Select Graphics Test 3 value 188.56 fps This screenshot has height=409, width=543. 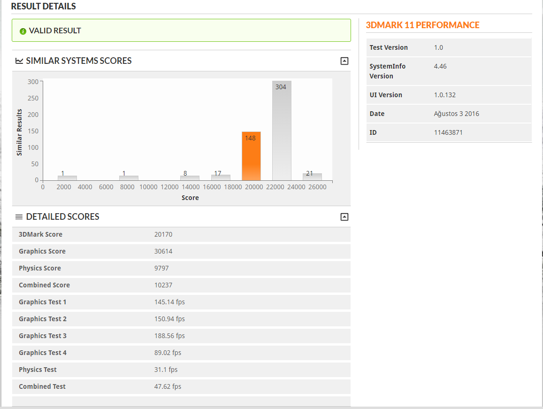pos(169,336)
